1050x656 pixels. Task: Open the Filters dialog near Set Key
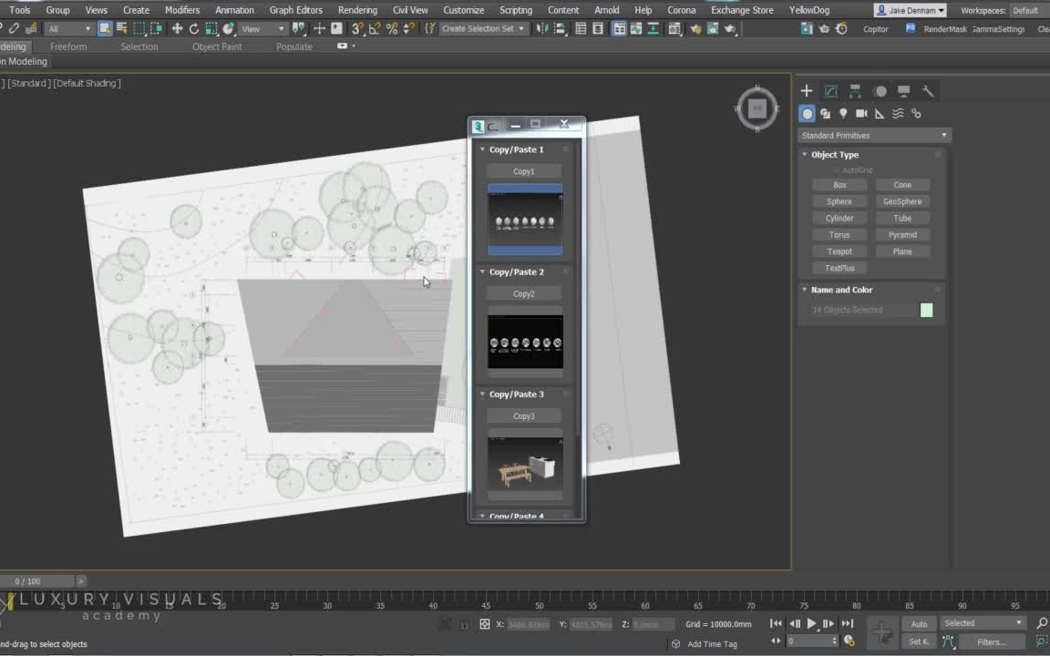[x=992, y=641]
